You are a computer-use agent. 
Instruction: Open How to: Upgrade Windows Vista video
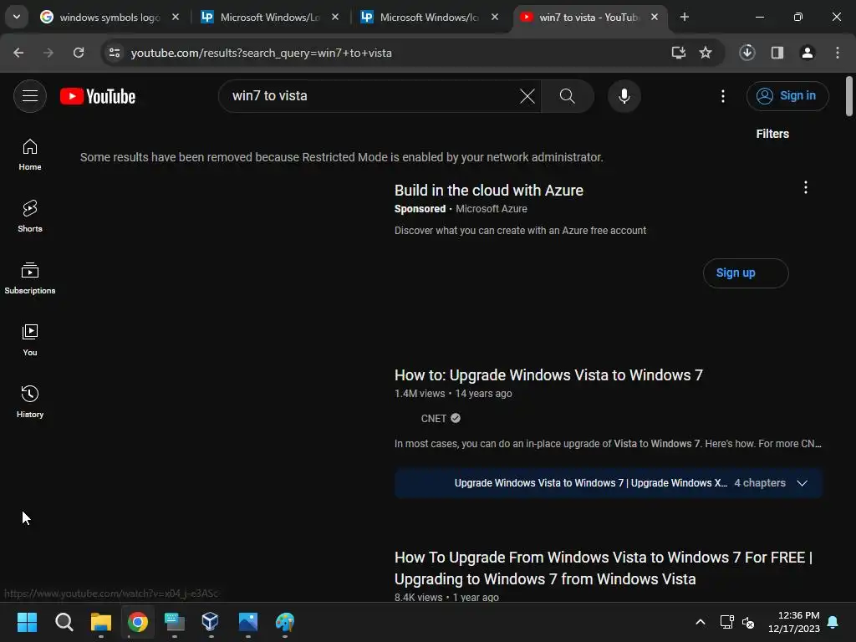548,375
